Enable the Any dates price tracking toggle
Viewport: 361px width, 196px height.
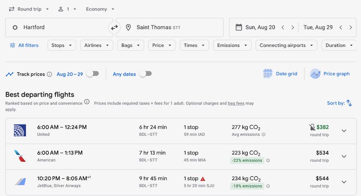click(x=145, y=74)
